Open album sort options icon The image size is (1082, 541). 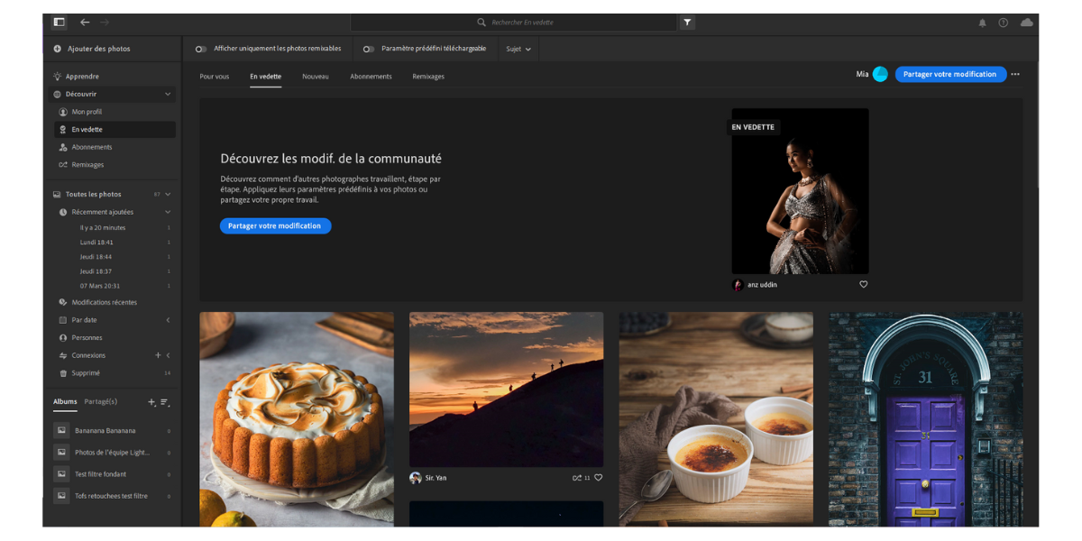click(164, 402)
